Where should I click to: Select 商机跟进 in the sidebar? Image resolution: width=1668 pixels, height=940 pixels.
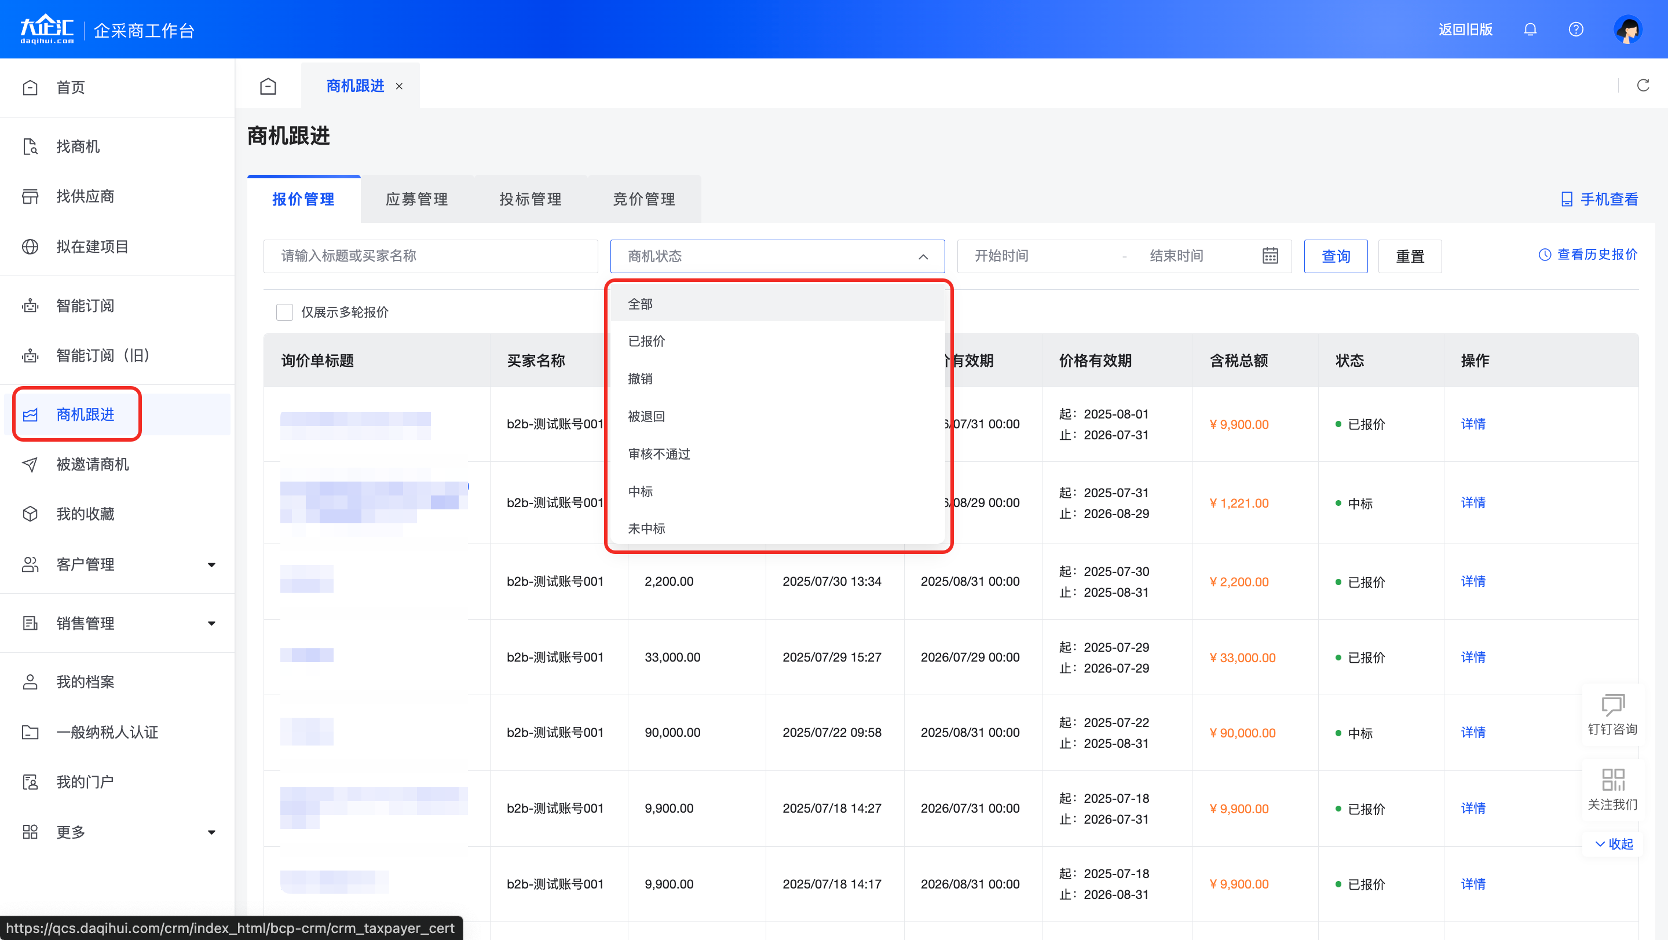click(x=117, y=414)
